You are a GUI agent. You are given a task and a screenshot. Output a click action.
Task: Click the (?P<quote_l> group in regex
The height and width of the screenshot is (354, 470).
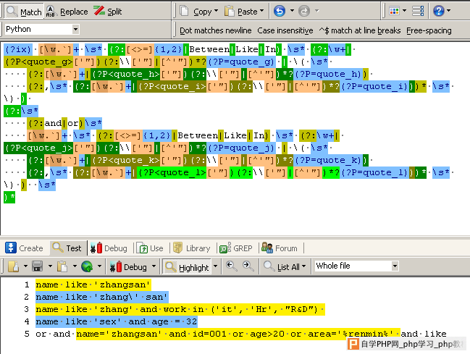click(x=172, y=172)
